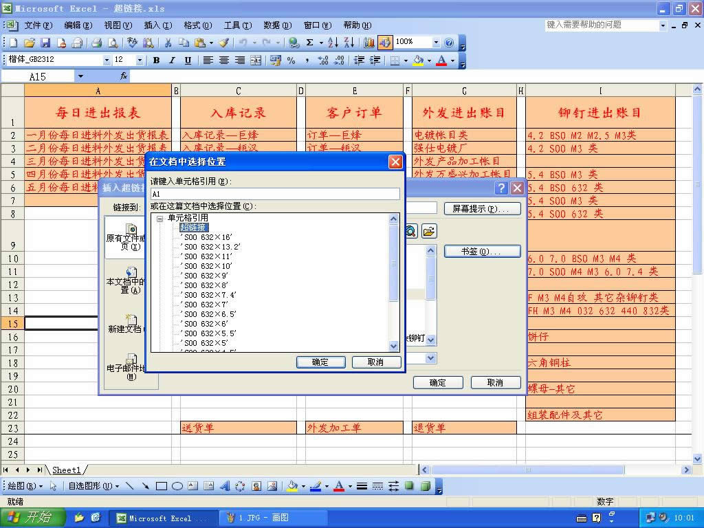The width and height of the screenshot is (704, 528).
Task: Click 确定 in Insert Hyperlink dialog
Action: click(438, 382)
